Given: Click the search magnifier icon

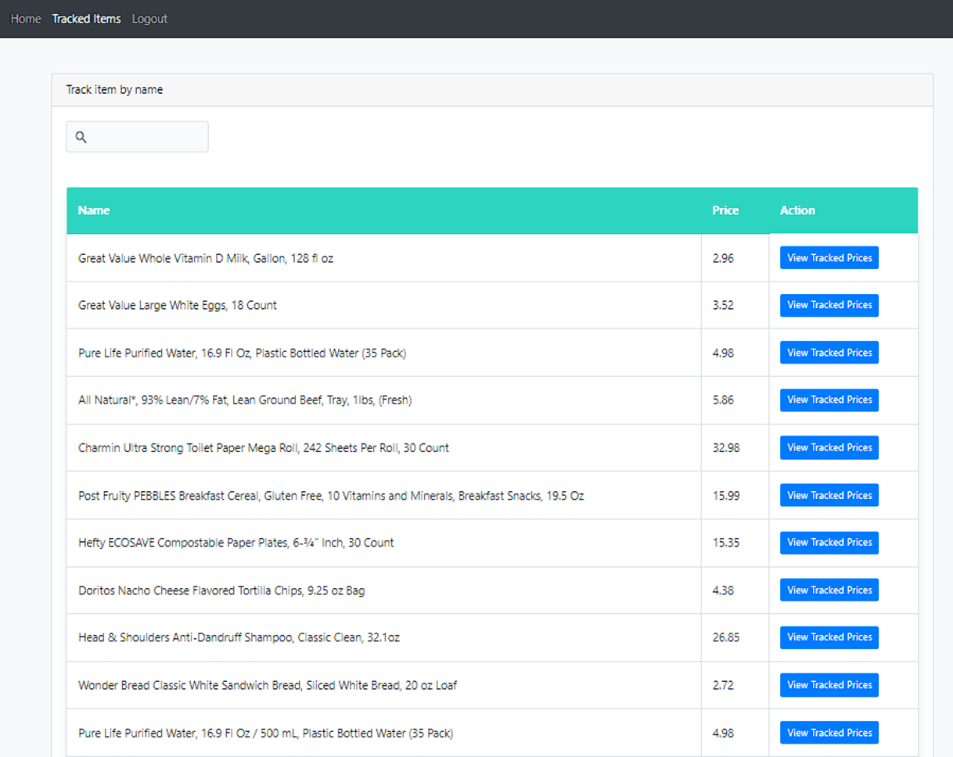Looking at the screenshot, I should (81, 138).
